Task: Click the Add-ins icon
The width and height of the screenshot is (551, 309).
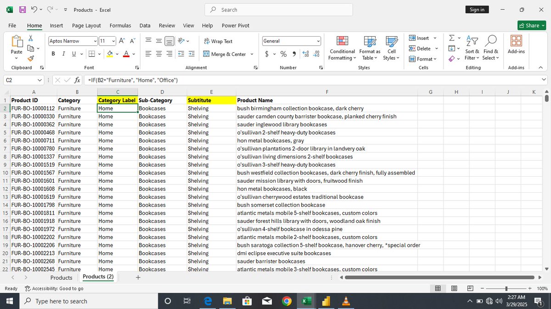Action: [x=516, y=41]
